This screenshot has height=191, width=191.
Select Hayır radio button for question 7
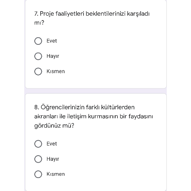(38, 56)
